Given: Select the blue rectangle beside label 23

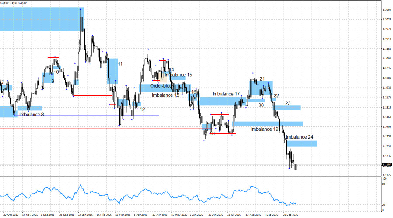Looking at the screenshot, I should point(287,108).
